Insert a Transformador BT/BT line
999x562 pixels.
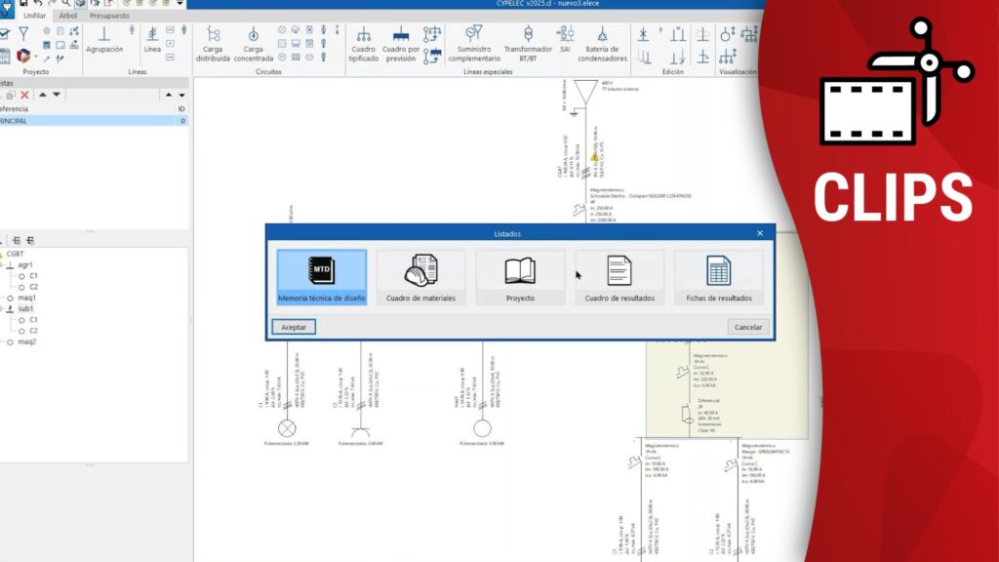tap(528, 45)
